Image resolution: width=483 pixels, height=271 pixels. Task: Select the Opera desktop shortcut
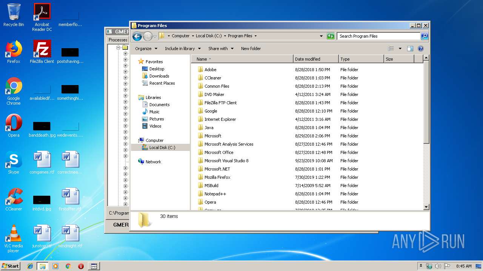(x=14, y=126)
